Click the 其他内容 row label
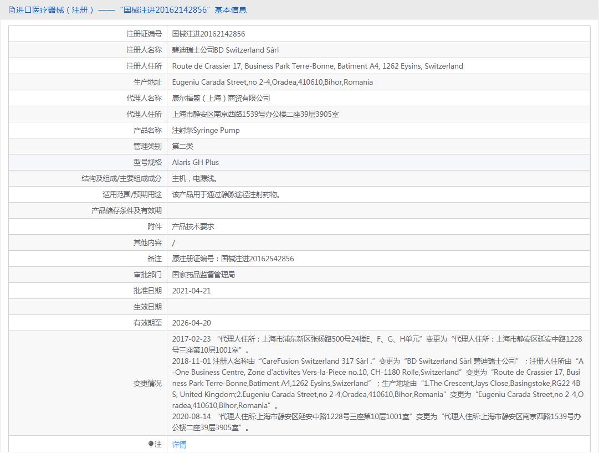The height and width of the screenshot is (454, 599). point(147,243)
